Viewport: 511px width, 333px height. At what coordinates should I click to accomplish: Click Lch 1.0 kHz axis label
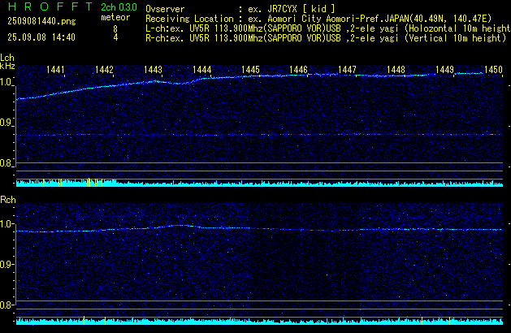(6, 82)
